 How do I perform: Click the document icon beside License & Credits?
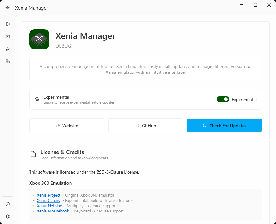33,154
